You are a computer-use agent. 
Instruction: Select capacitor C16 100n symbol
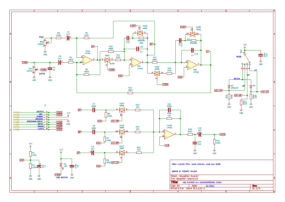[261, 55]
